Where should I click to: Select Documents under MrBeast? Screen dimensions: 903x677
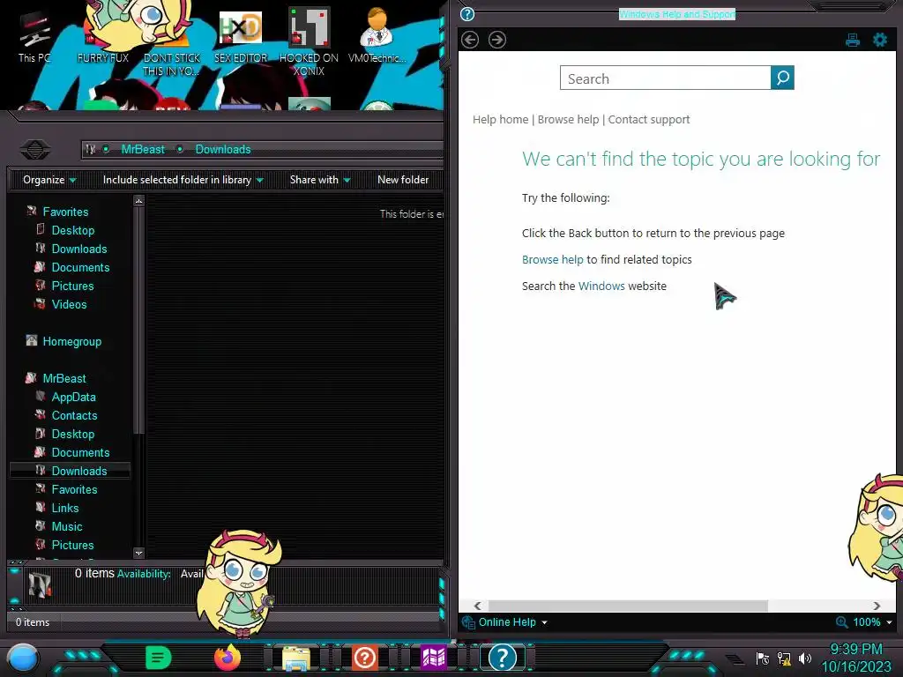coord(80,452)
